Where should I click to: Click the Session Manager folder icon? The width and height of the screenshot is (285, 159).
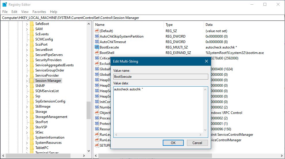coord(32,81)
